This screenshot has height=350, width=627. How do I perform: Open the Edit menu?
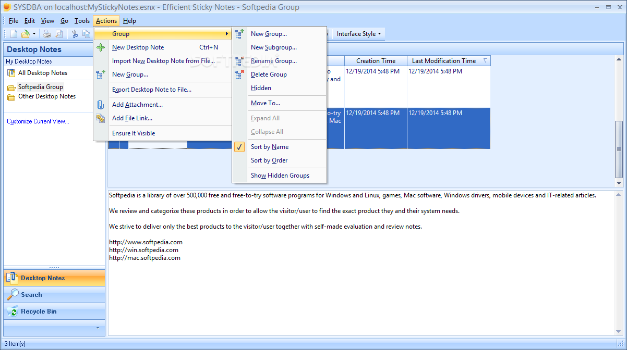(x=30, y=21)
